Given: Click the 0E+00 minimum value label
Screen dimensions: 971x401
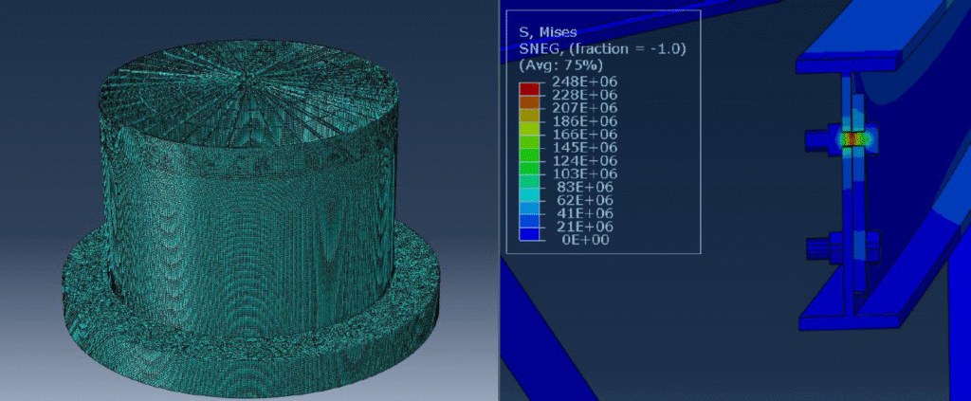Looking at the screenshot, I should (x=587, y=240).
